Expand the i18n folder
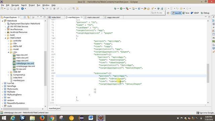This screenshot has width=215, height=121. pyautogui.click(x=8, y=44)
